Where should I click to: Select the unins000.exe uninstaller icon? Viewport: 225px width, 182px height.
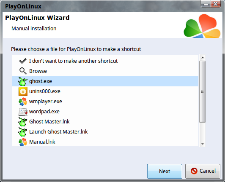click(x=23, y=91)
